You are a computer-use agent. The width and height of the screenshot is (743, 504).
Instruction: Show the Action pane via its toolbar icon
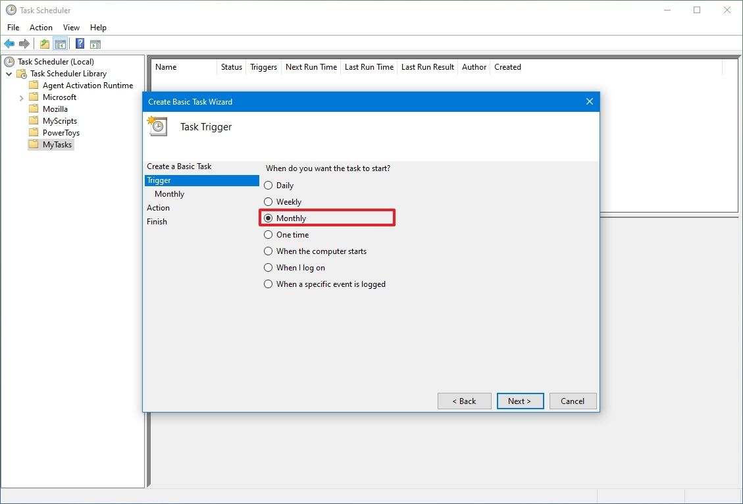click(x=96, y=43)
